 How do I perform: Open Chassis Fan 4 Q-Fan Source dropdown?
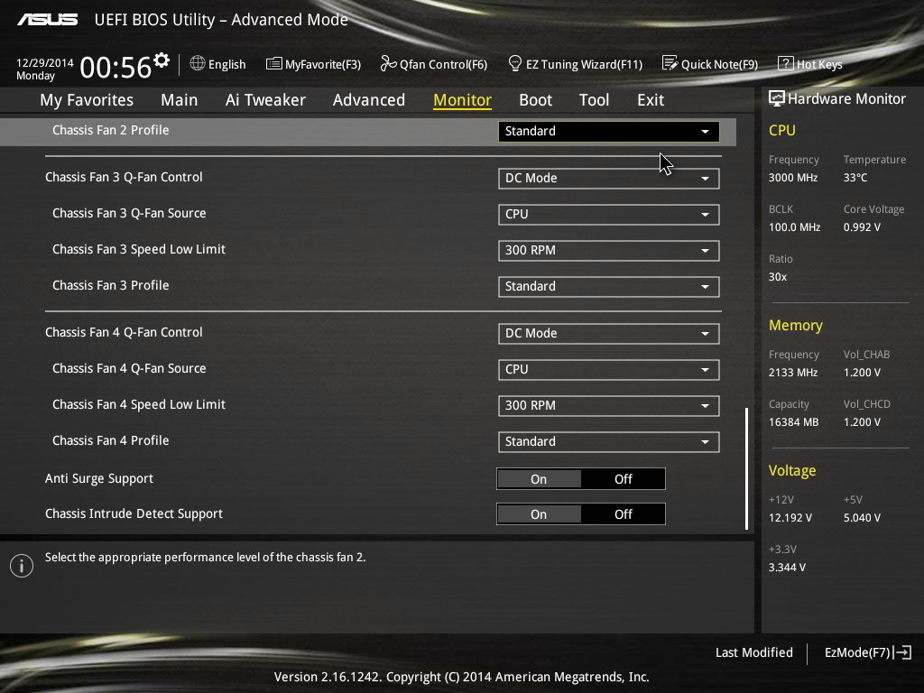tap(609, 369)
